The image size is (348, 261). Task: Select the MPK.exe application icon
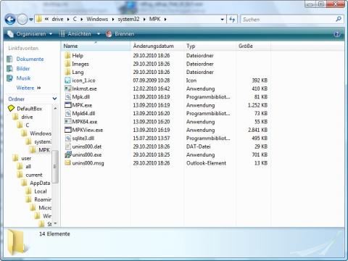(x=67, y=105)
